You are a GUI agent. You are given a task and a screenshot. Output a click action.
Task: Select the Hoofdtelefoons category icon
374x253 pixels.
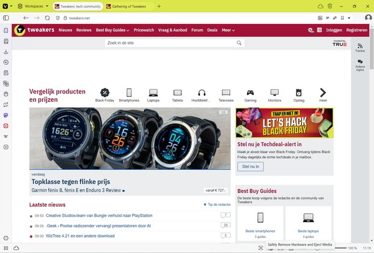[x=202, y=95]
